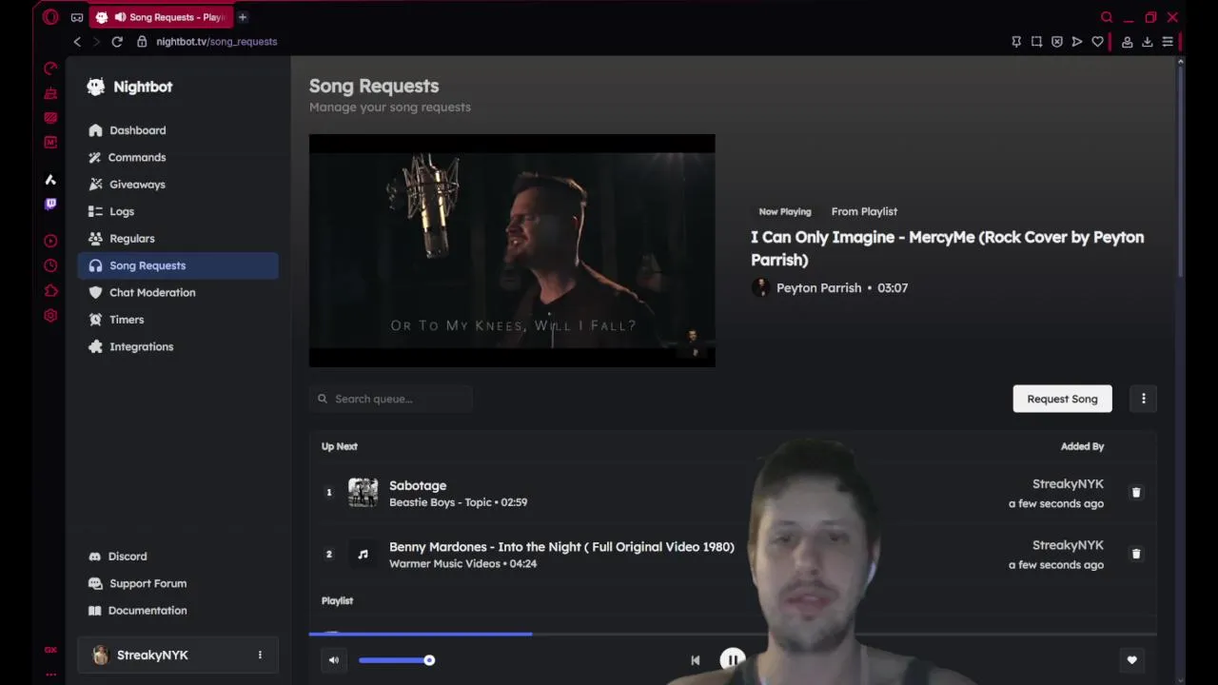The width and height of the screenshot is (1218, 685).
Task: Open settings gear in Opera sidebar
Action: [50, 316]
